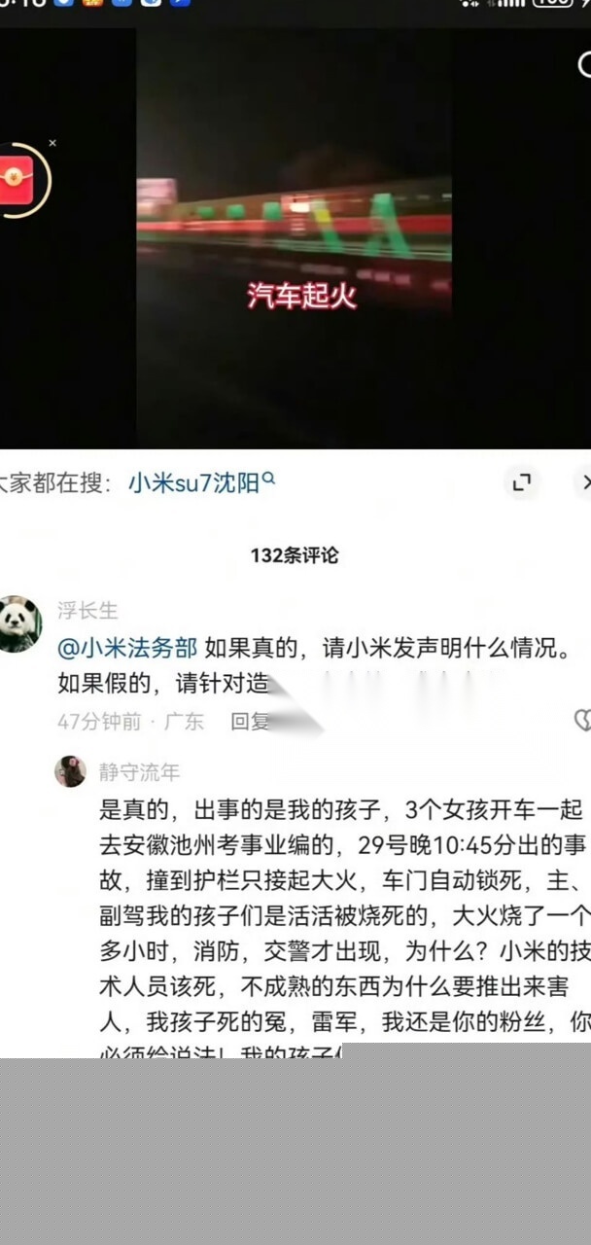Tap 回复 under 浮长生's comment
591x1245 pixels.
tap(249, 722)
